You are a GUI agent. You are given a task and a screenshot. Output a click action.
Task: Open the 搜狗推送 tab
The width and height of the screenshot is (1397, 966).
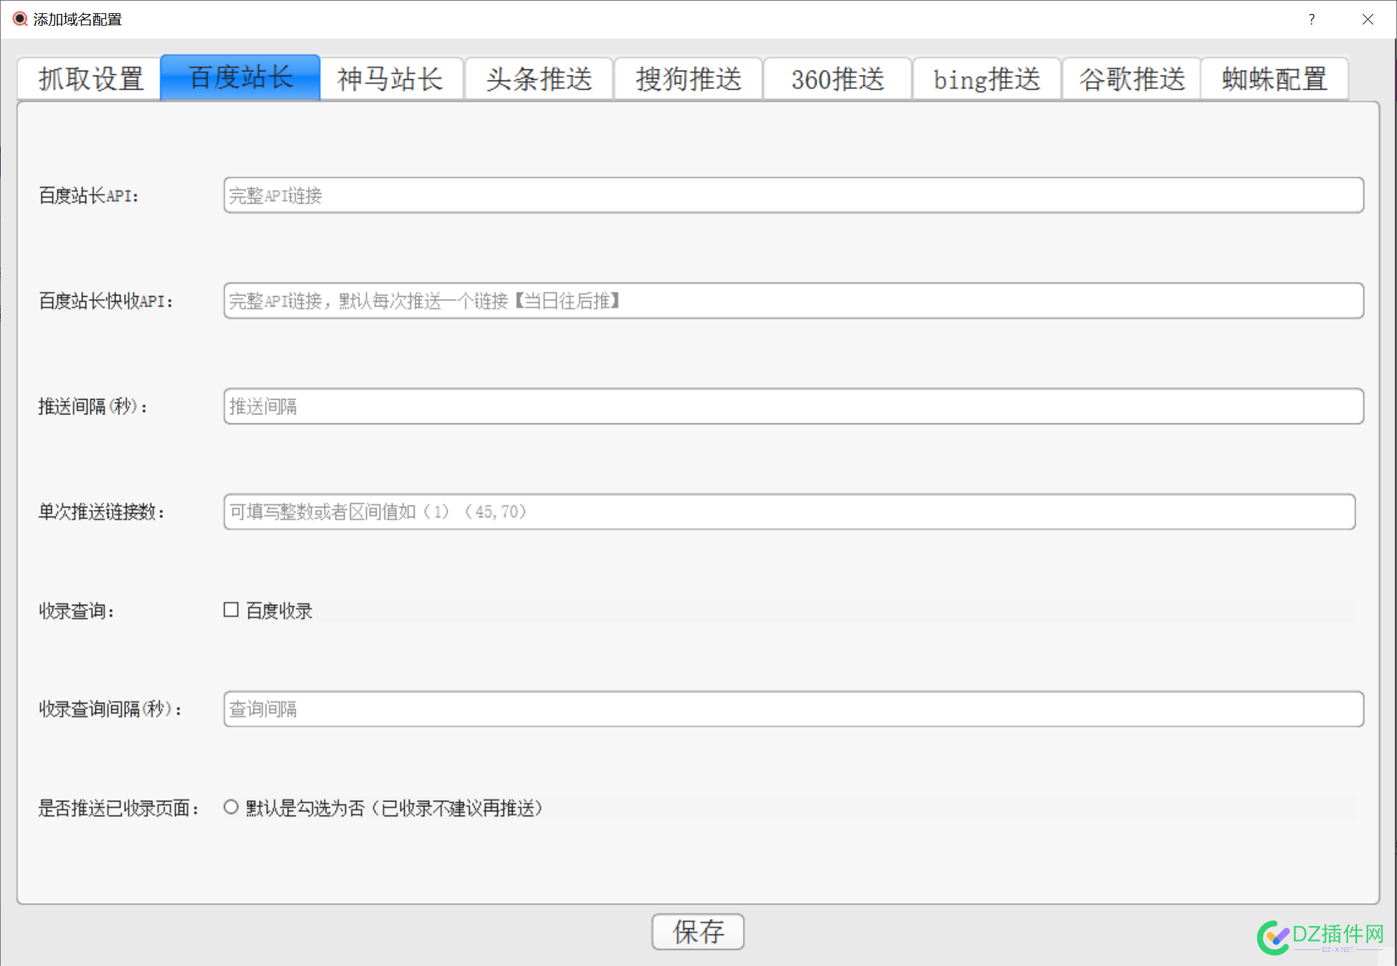point(688,79)
